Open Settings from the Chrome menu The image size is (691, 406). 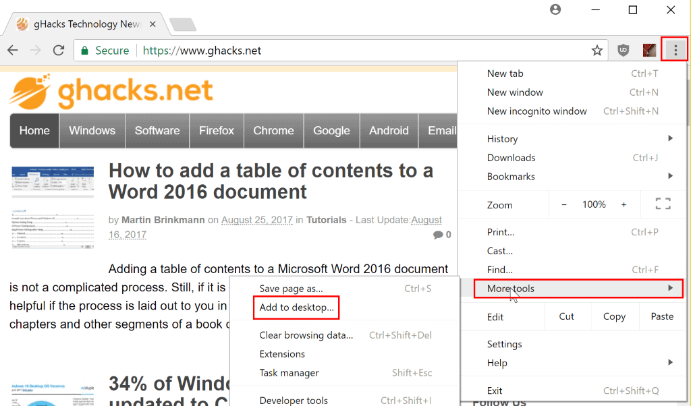coord(572,344)
